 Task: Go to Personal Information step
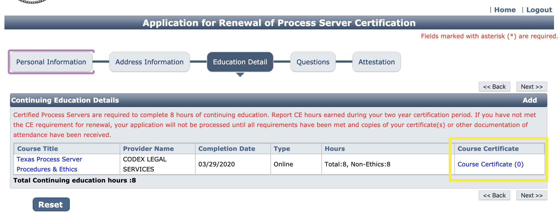tap(51, 62)
